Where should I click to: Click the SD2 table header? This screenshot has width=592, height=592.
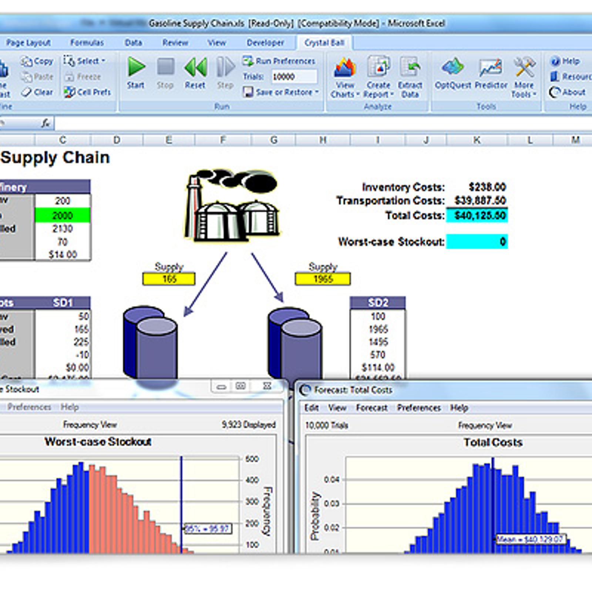click(378, 303)
